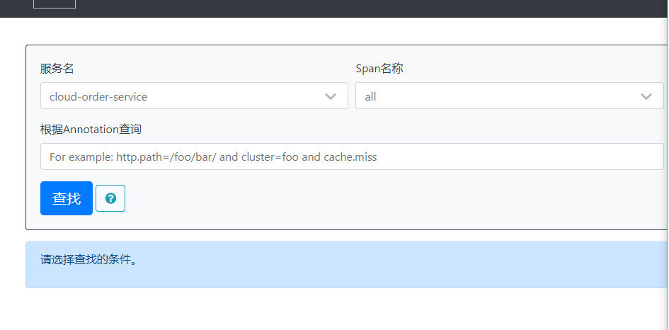The width and height of the screenshot is (669, 330).
Task: Click the 请选择查找的条件 info message text
Action: coord(88,259)
